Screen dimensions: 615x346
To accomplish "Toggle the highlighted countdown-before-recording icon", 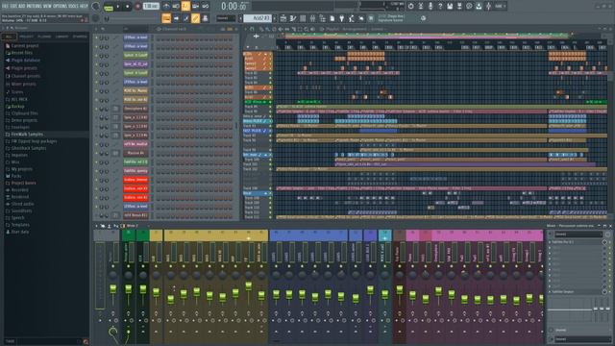I will pyautogui.click(x=185, y=7).
